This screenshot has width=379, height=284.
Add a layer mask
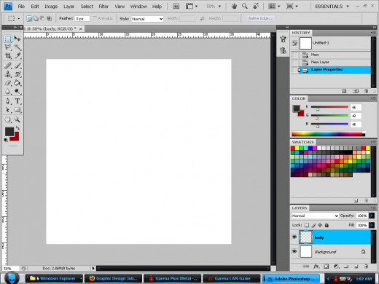pyautogui.click(x=327, y=267)
